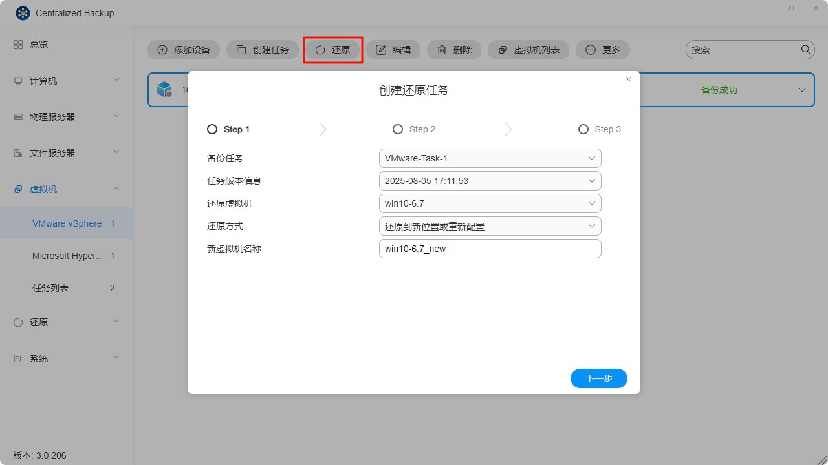Click the 删除 delete icon
This screenshot has width=828, height=465.
(x=441, y=49)
